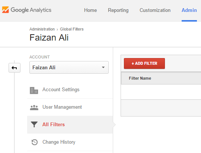The height and width of the screenshot is (153, 201).
Task: Go to the Customization tab
Action: coord(155,10)
